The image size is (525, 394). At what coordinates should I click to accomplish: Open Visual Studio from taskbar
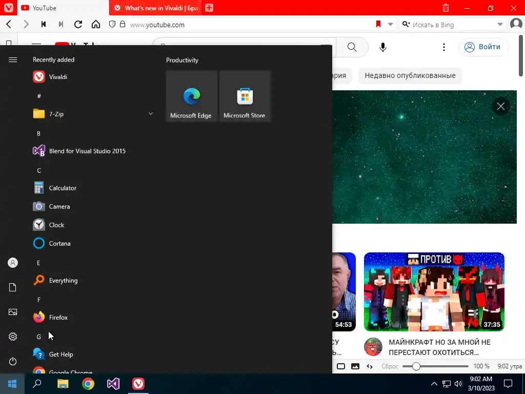(x=113, y=384)
